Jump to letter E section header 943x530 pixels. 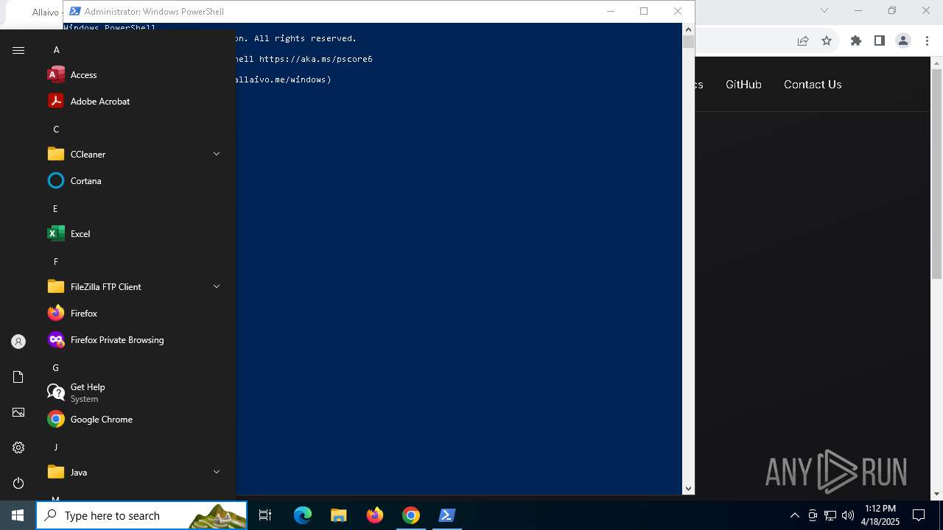click(55, 208)
